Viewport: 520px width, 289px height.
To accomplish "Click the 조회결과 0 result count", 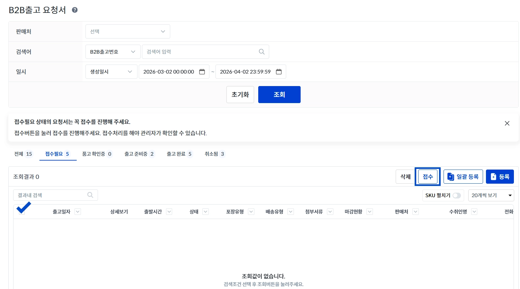I will point(26,177).
